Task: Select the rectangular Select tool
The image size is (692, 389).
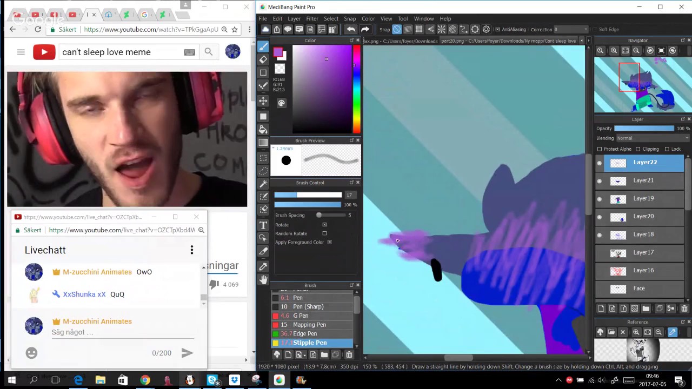Action: (263, 158)
